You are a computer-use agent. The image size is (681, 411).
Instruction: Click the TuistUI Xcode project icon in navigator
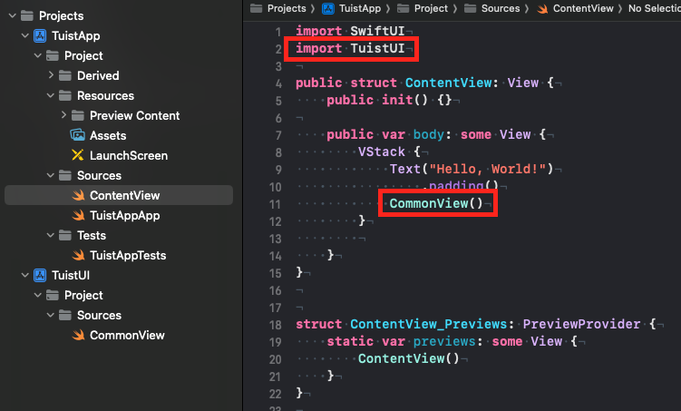click(40, 276)
